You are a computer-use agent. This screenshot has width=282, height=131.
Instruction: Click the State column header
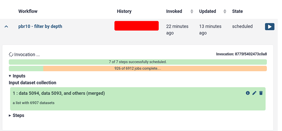[x=237, y=11]
